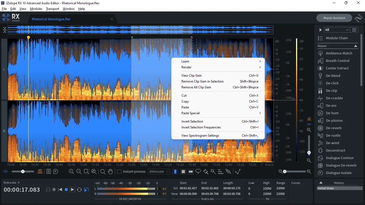Open the Attenuate mode dropdown

click(159, 172)
